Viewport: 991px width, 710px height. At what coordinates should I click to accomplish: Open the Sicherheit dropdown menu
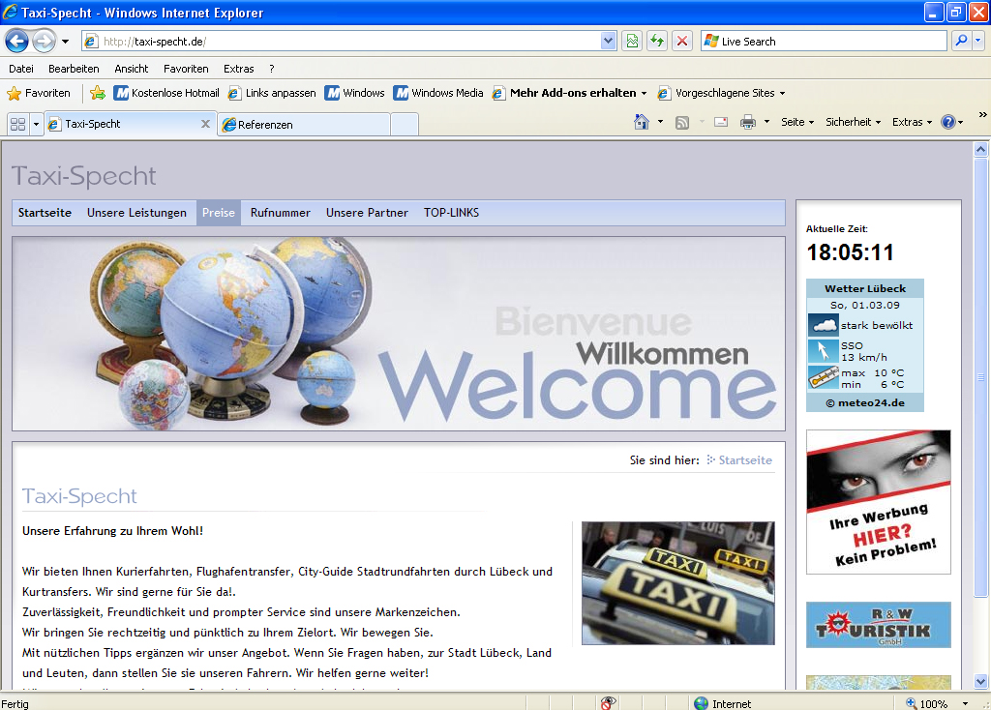coord(853,122)
